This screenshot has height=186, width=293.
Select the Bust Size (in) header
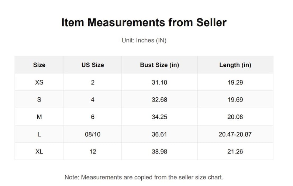tap(159, 65)
